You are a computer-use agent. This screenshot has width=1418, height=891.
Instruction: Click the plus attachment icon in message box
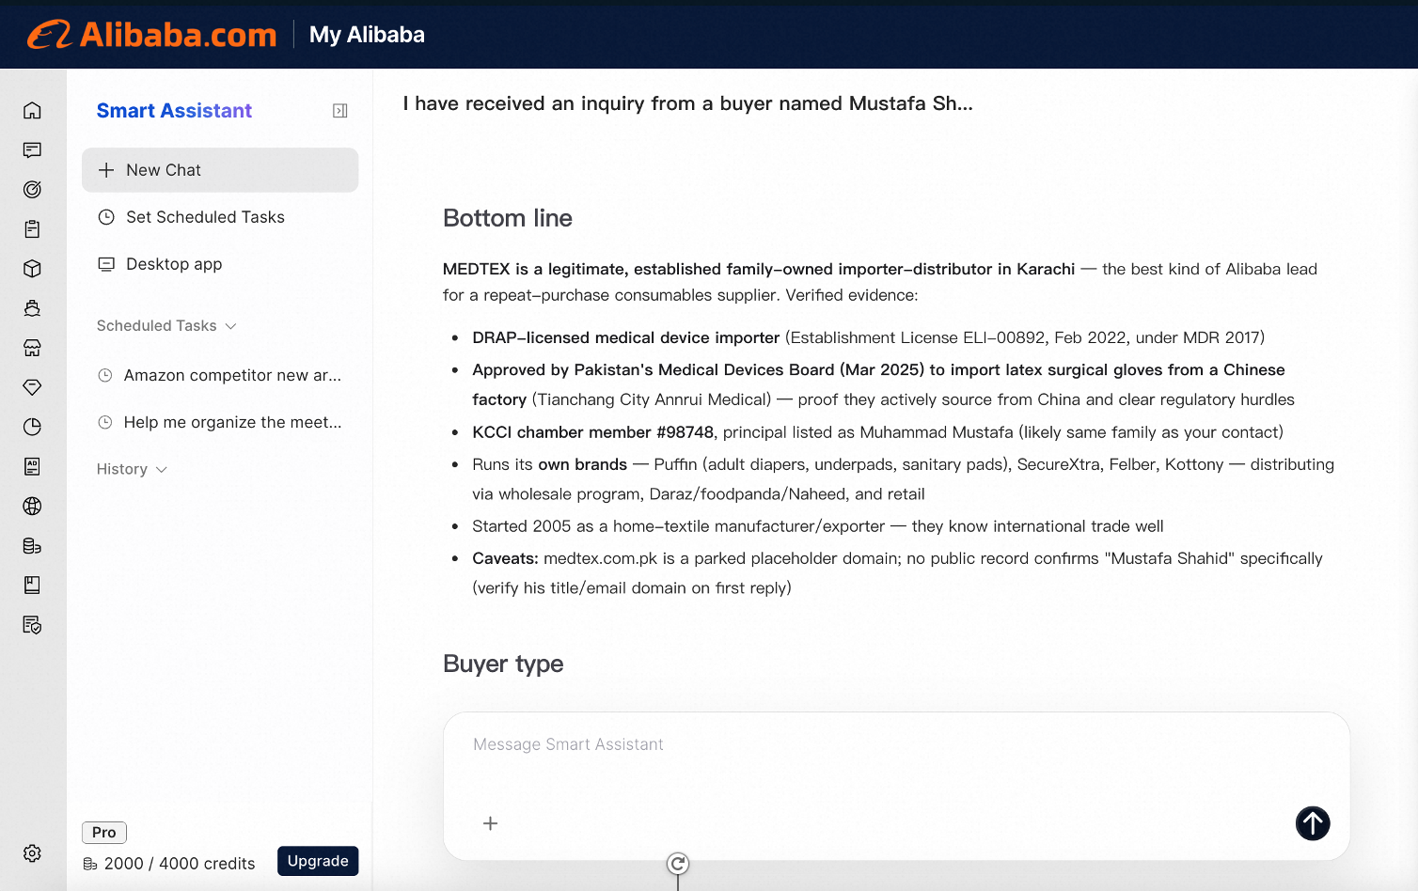tap(490, 823)
